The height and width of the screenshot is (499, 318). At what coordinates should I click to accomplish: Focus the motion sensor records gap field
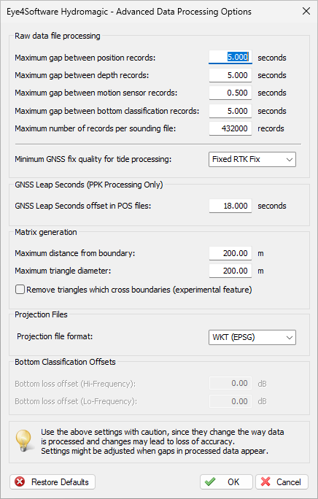click(x=230, y=93)
